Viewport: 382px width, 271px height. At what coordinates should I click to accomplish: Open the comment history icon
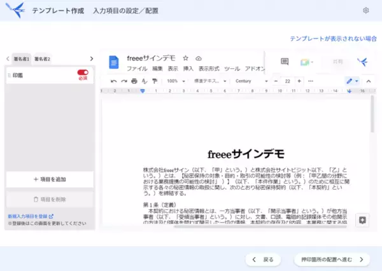point(285,62)
